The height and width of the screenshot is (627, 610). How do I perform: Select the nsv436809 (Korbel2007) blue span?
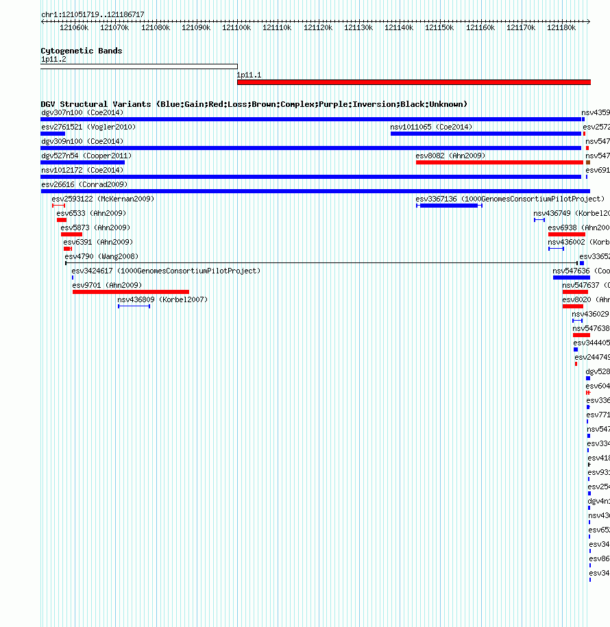click(134, 306)
